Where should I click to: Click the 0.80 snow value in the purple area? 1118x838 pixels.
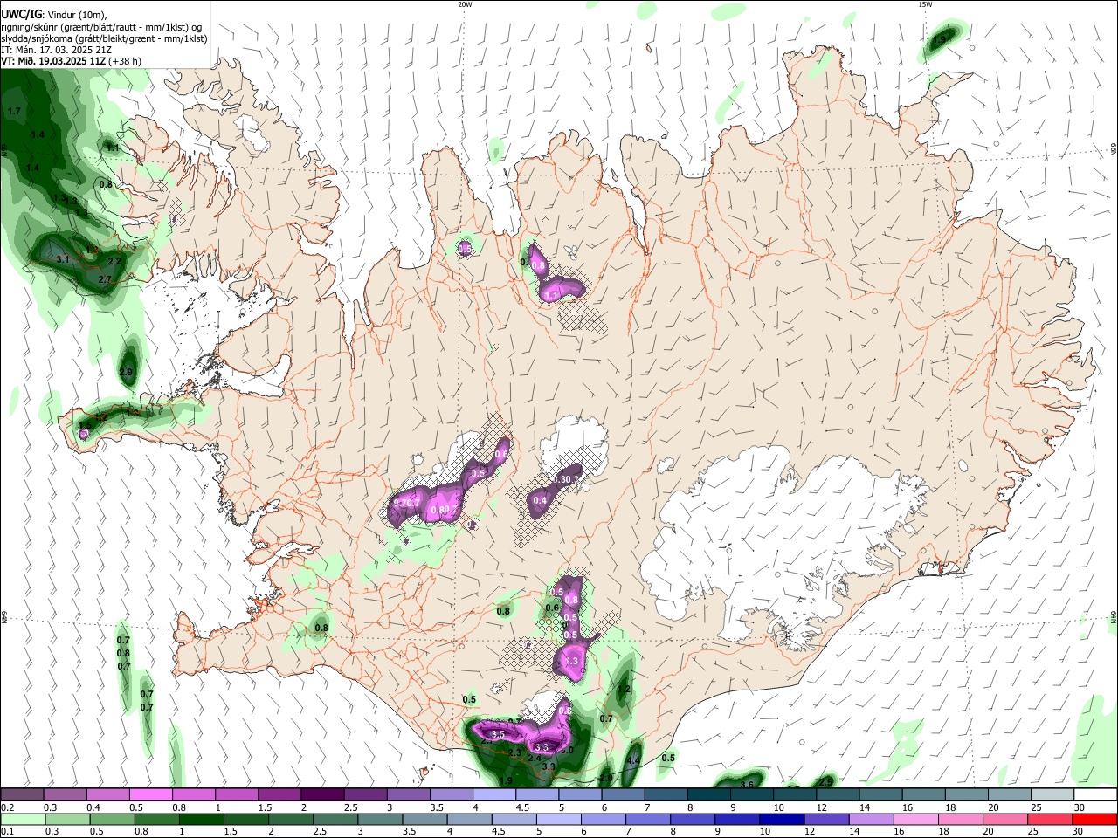click(x=441, y=510)
